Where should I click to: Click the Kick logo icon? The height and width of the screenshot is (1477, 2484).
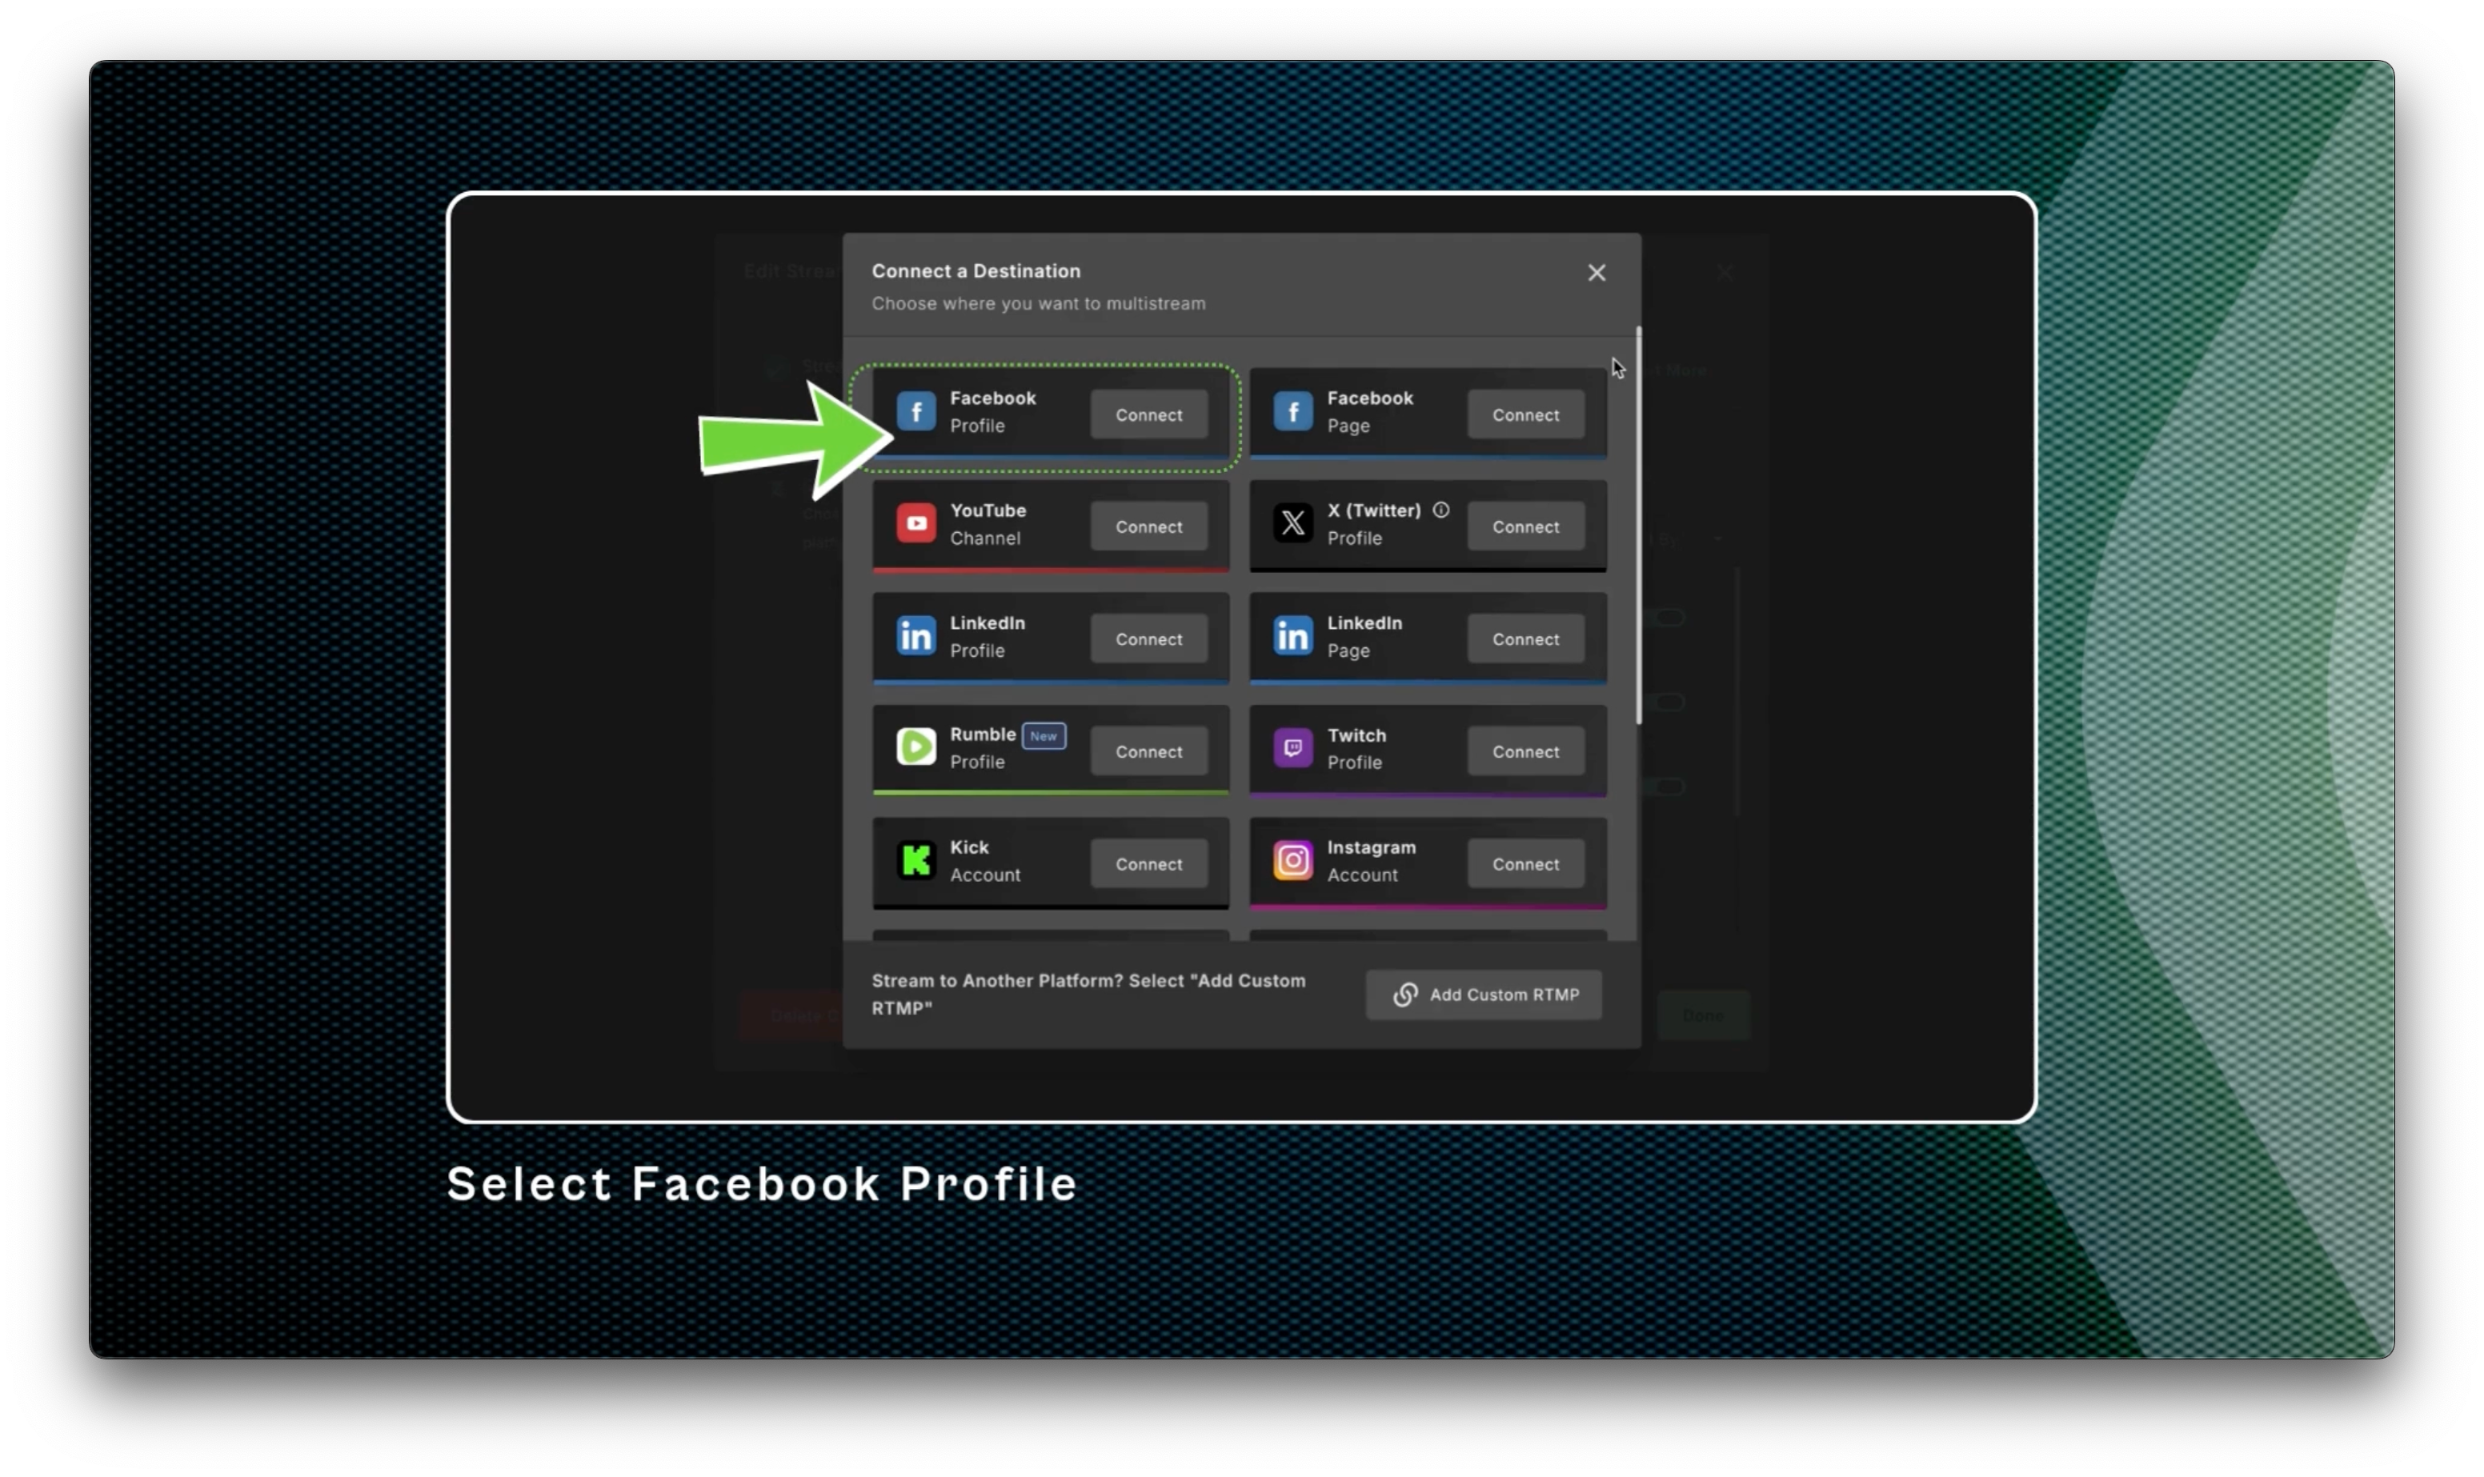[915, 861]
